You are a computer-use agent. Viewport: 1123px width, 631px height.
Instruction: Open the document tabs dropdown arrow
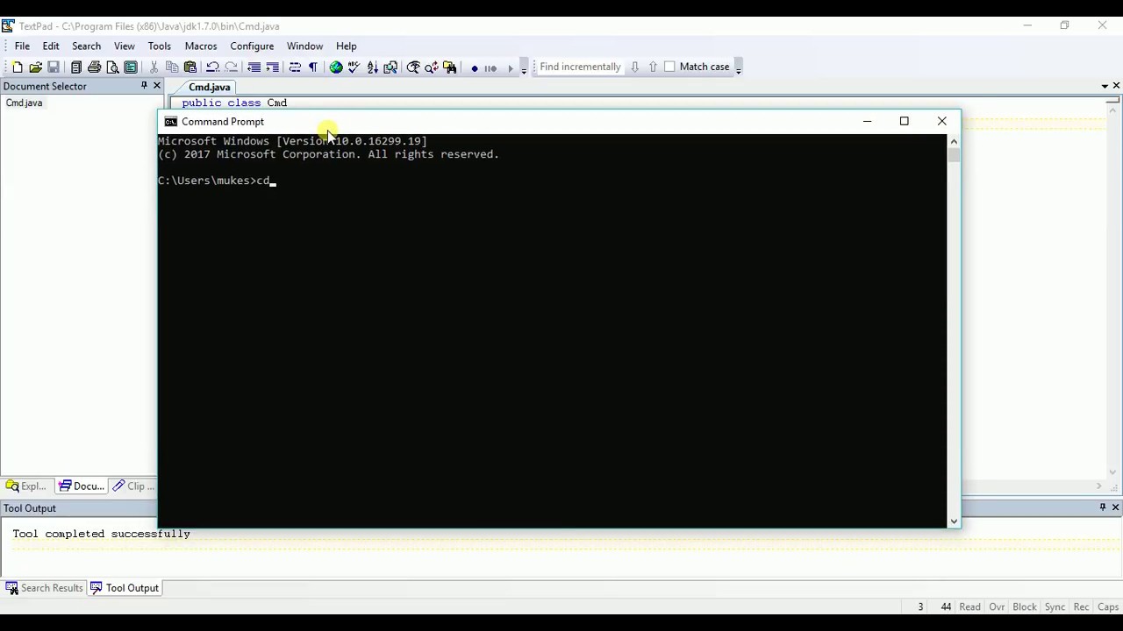1105,86
